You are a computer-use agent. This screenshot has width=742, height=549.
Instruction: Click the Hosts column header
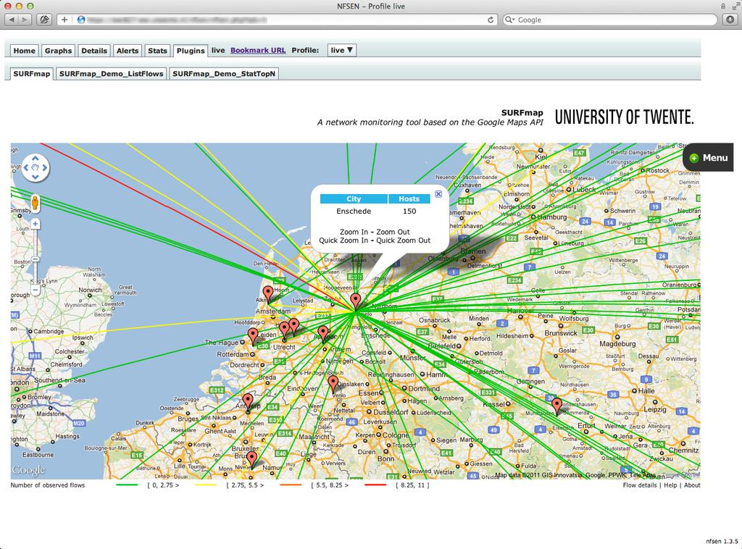(x=409, y=199)
